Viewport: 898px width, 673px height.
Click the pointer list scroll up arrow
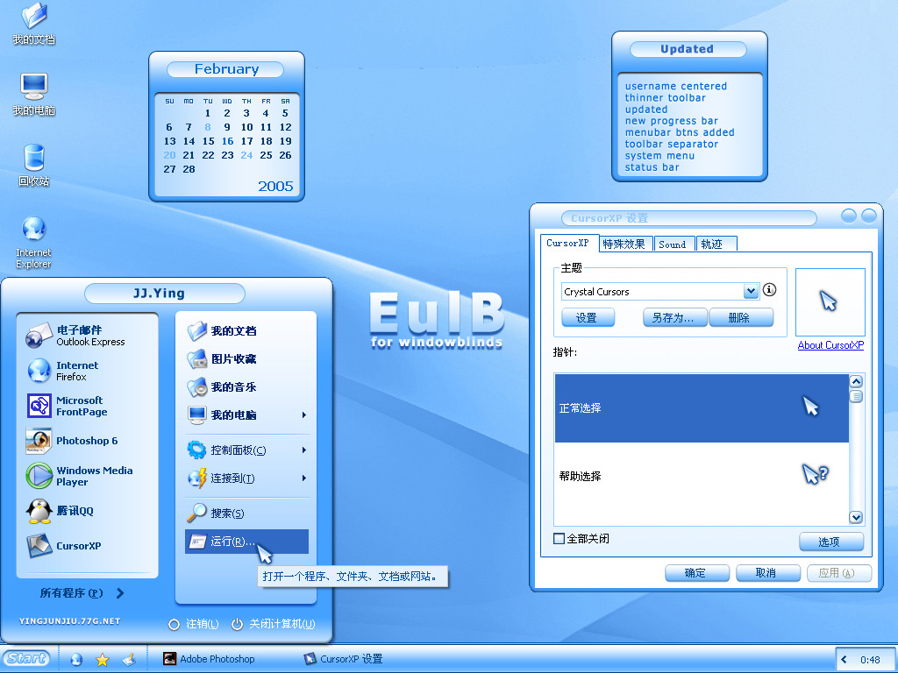coord(856,382)
